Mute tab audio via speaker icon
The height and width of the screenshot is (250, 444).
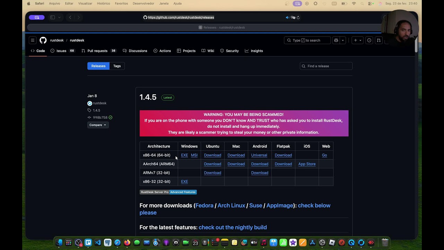click(x=287, y=17)
